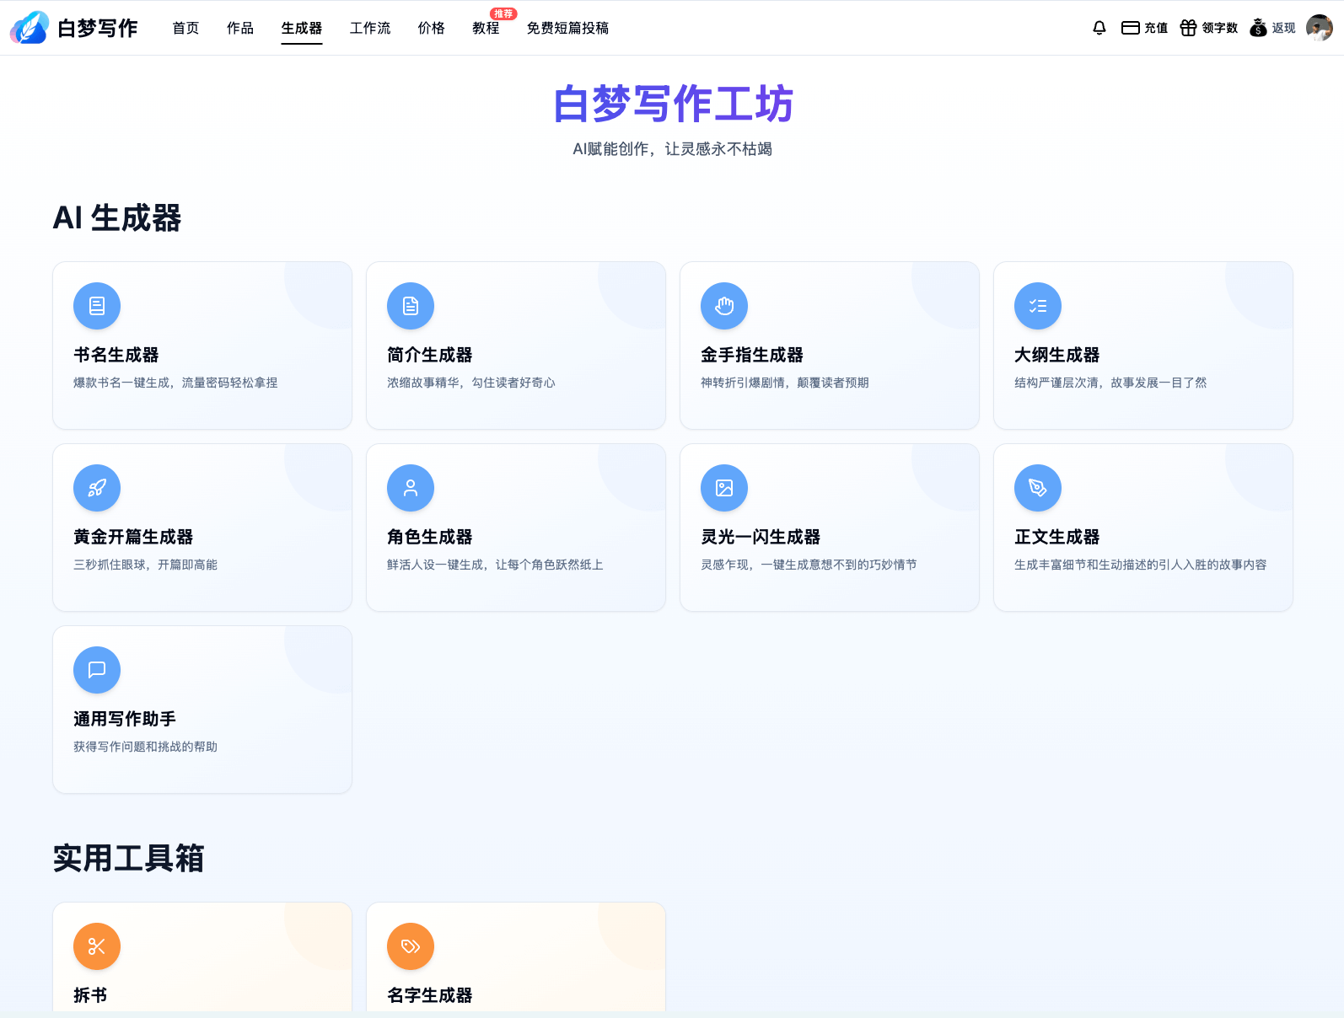Click the 白梦写作 brand name

point(98,28)
